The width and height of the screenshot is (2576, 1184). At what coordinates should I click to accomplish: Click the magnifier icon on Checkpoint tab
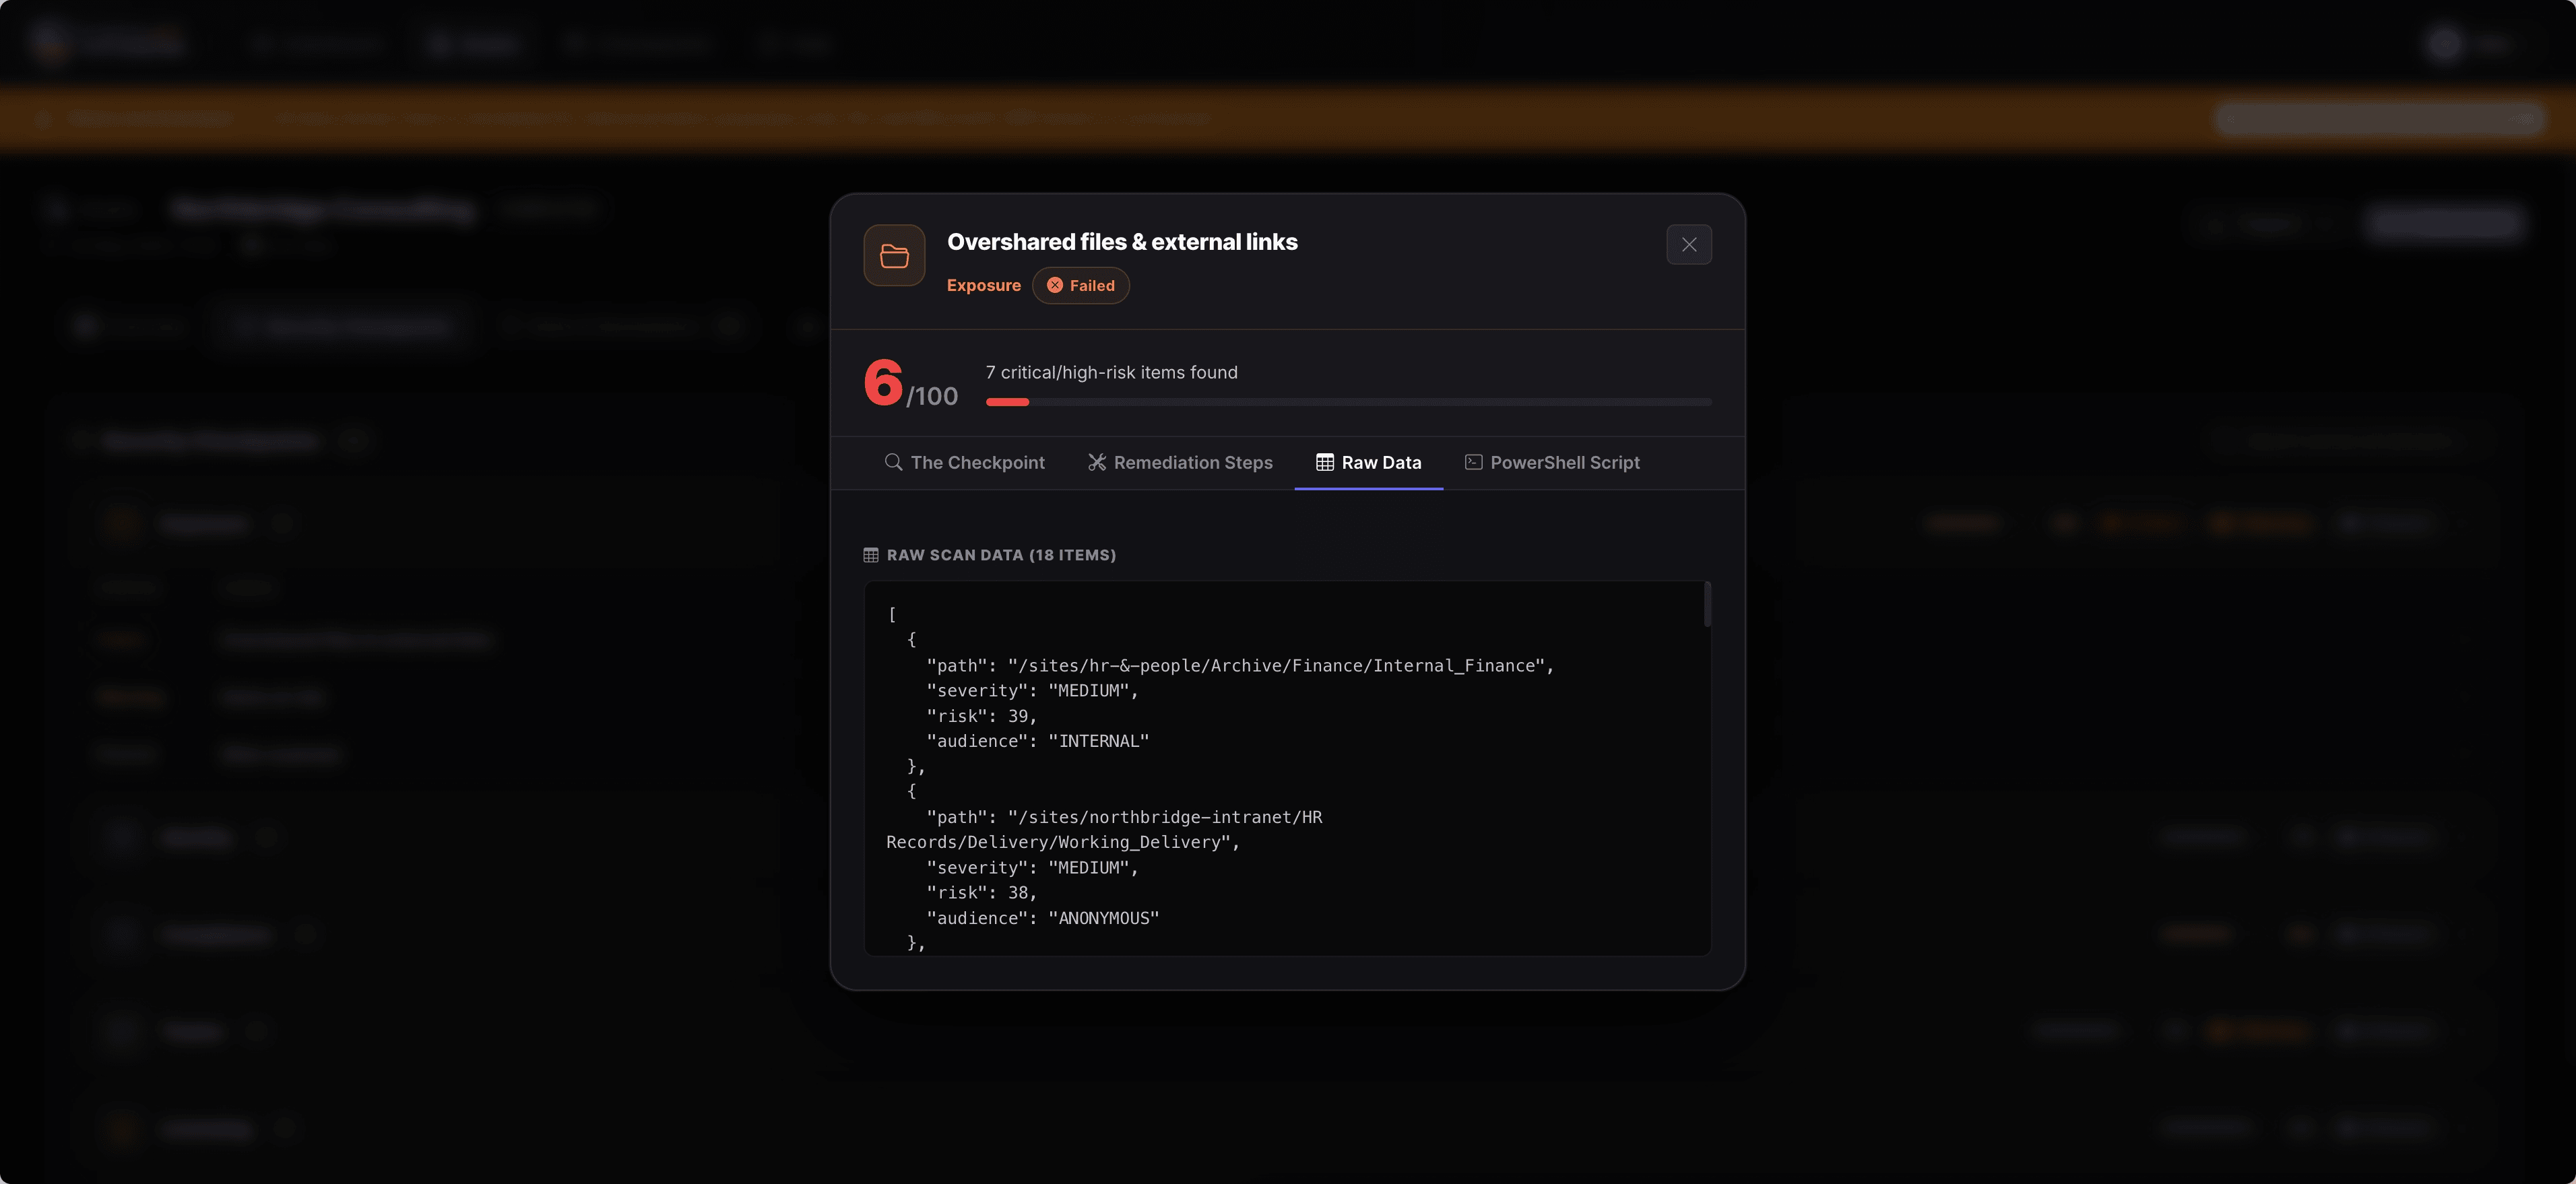pos(893,462)
